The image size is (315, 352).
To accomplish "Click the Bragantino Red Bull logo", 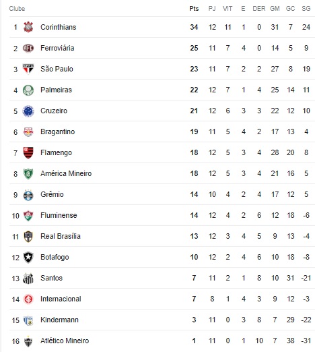I will [28, 132].
